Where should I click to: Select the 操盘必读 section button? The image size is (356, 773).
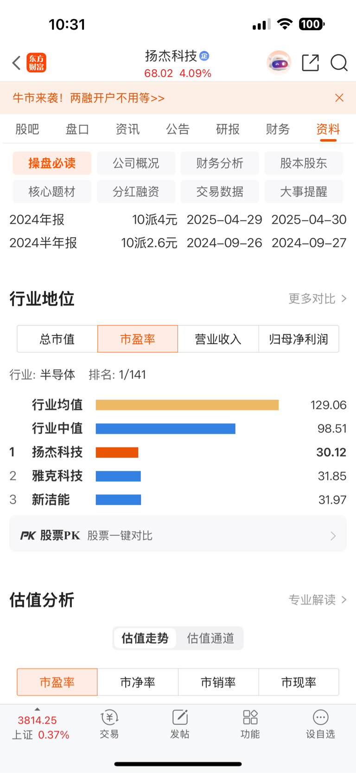pos(52,163)
